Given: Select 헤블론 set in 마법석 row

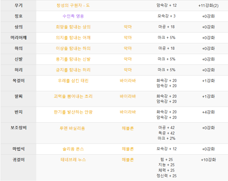Looking at the screenshot, I should (x=128, y=149).
